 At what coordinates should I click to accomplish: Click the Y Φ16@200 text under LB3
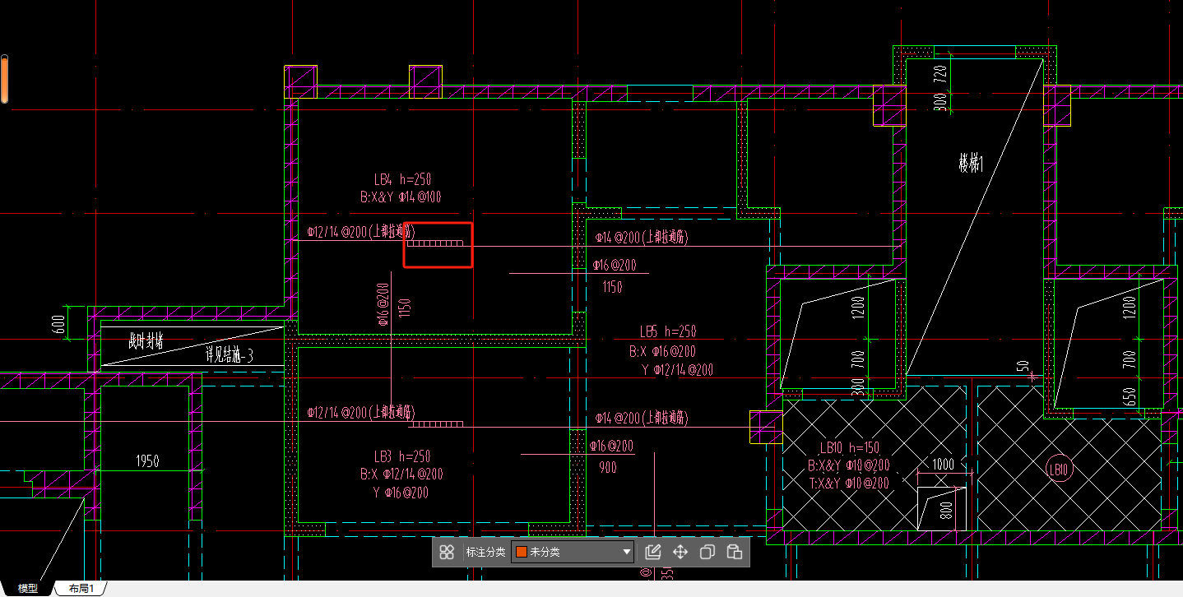(401, 493)
